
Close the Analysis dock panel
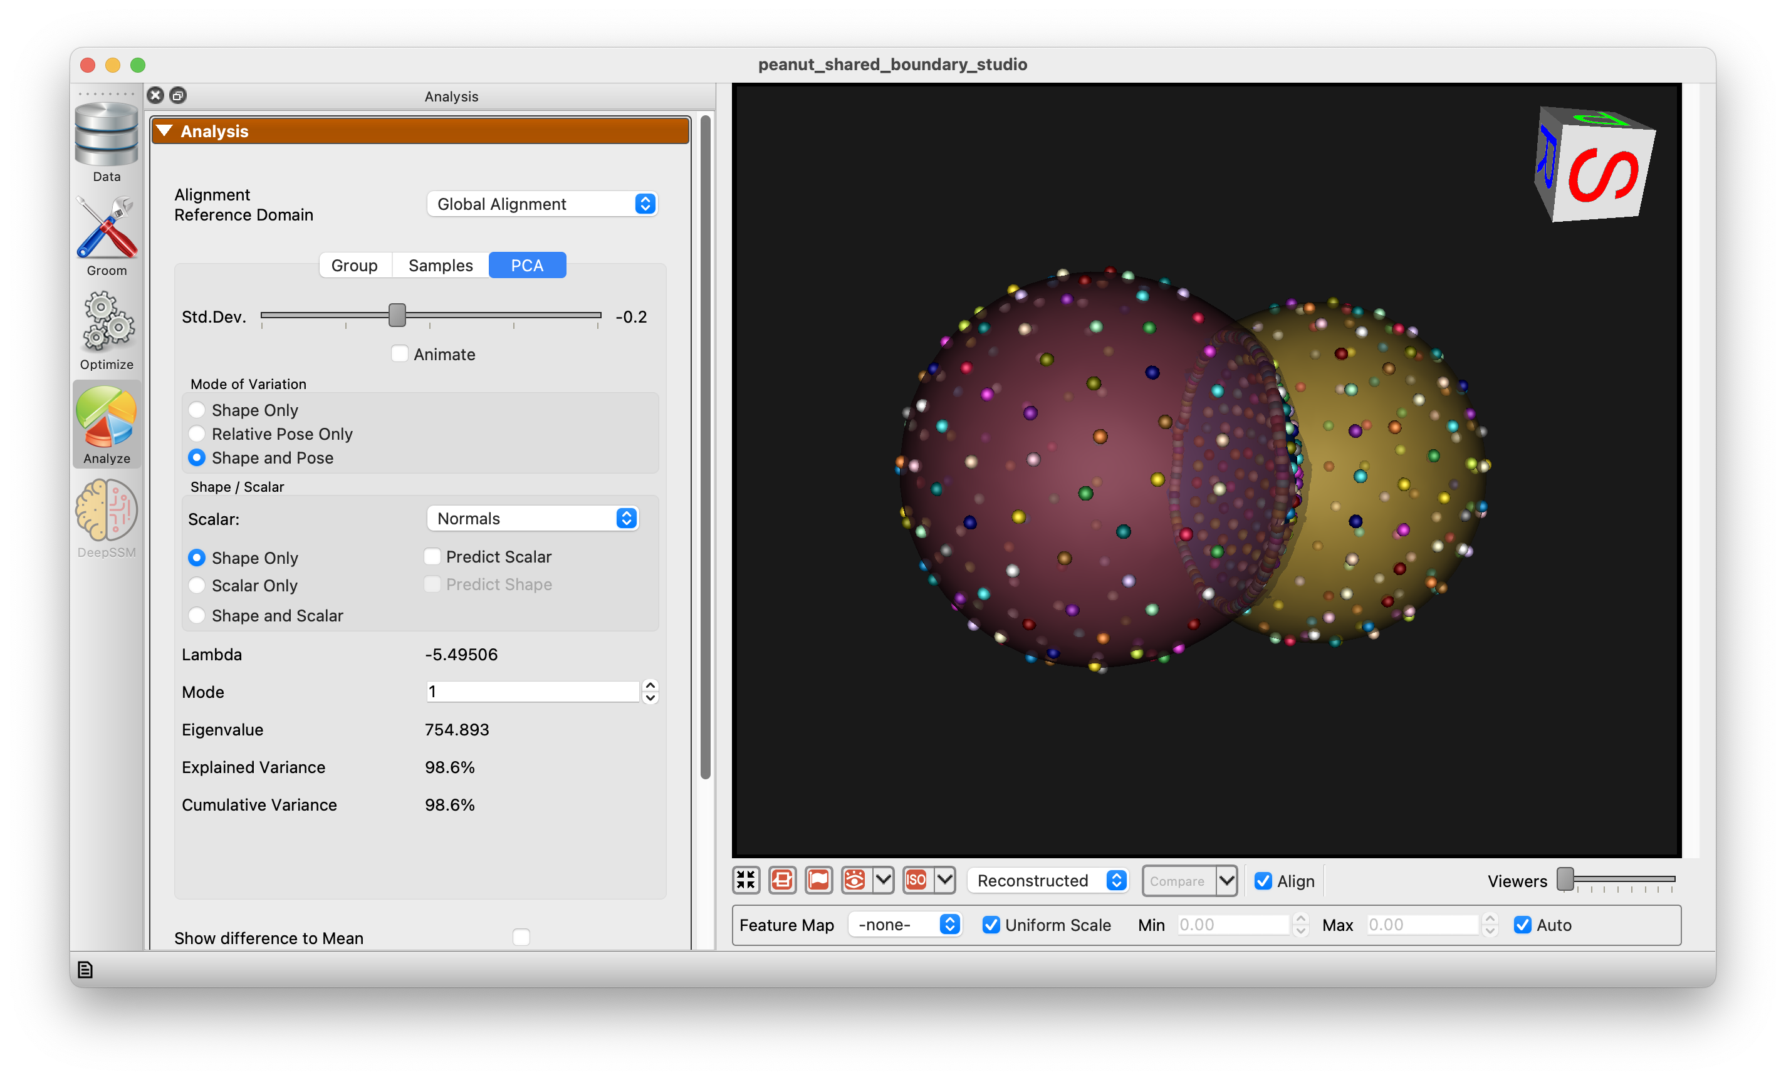click(x=155, y=96)
